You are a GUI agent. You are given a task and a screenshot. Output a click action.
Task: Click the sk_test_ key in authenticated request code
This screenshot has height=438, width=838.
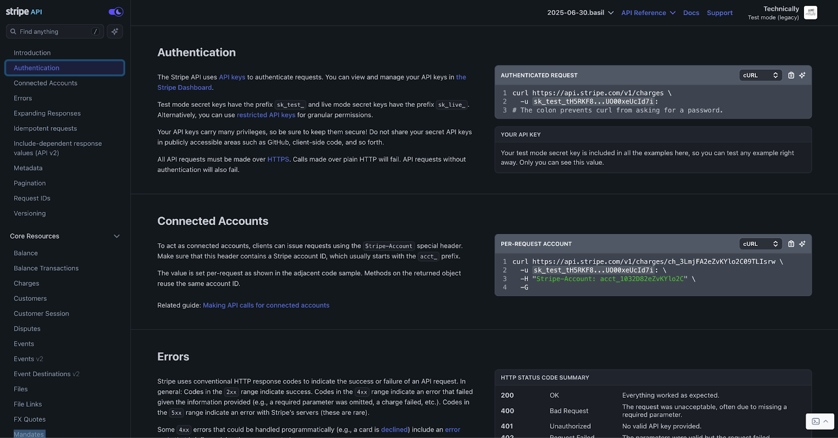coord(593,102)
